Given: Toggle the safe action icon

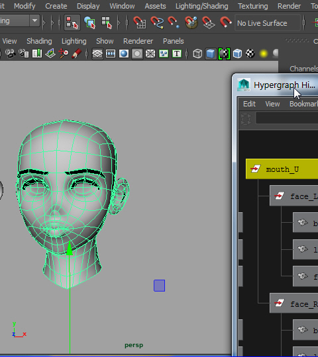Looking at the screenshot, I should click(164, 54).
